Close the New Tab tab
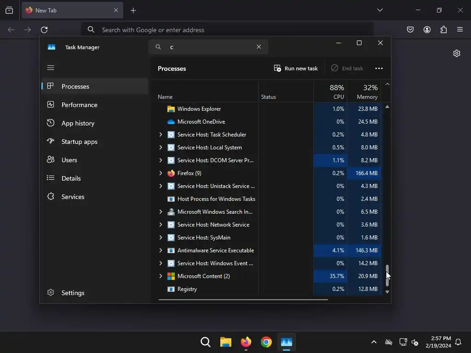The height and width of the screenshot is (353, 471). pyautogui.click(x=115, y=10)
